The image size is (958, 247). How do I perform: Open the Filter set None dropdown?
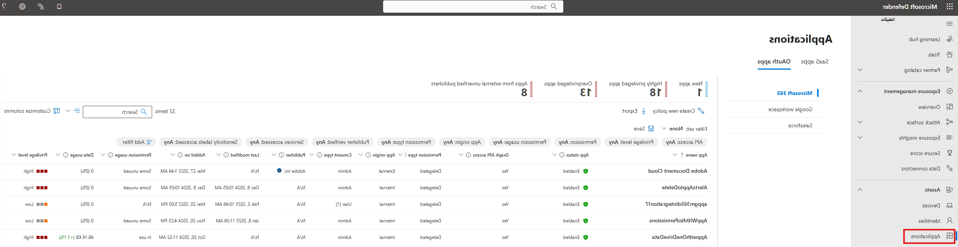(672, 129)
